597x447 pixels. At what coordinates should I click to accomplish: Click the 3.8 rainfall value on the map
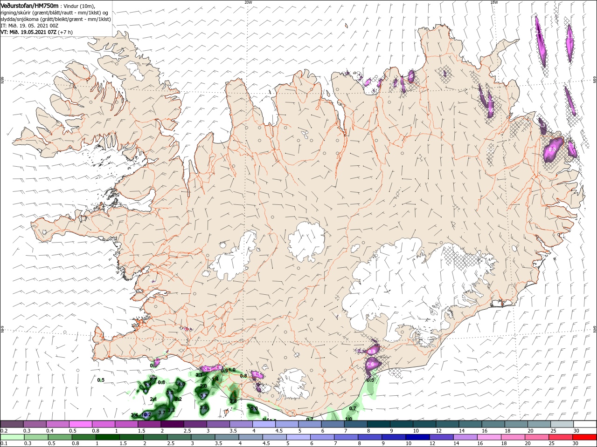(x=203, y=407)
